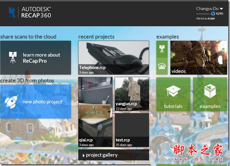Viewport: 230px width, 166px height.
Task: Click the 'recent projects' heading
Action: pyautogui.click(x=96, y=37)
